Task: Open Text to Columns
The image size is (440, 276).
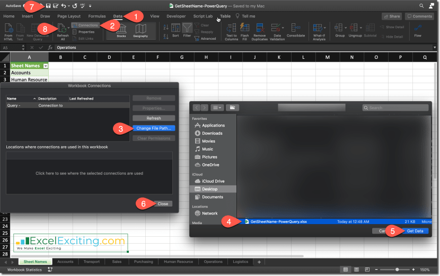Action: [x=231, y=32]
